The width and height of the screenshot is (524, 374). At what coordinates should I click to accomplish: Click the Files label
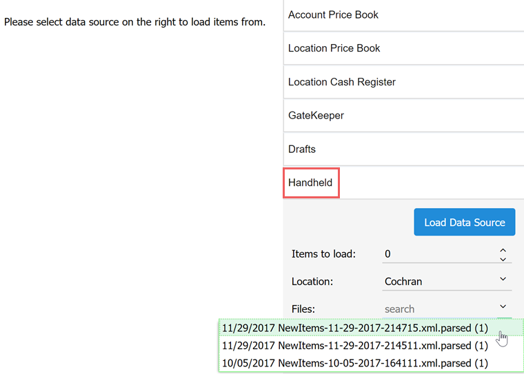pos(303,309)
